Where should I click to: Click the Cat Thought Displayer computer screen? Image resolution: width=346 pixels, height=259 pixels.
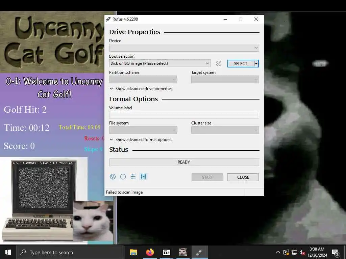44,188
